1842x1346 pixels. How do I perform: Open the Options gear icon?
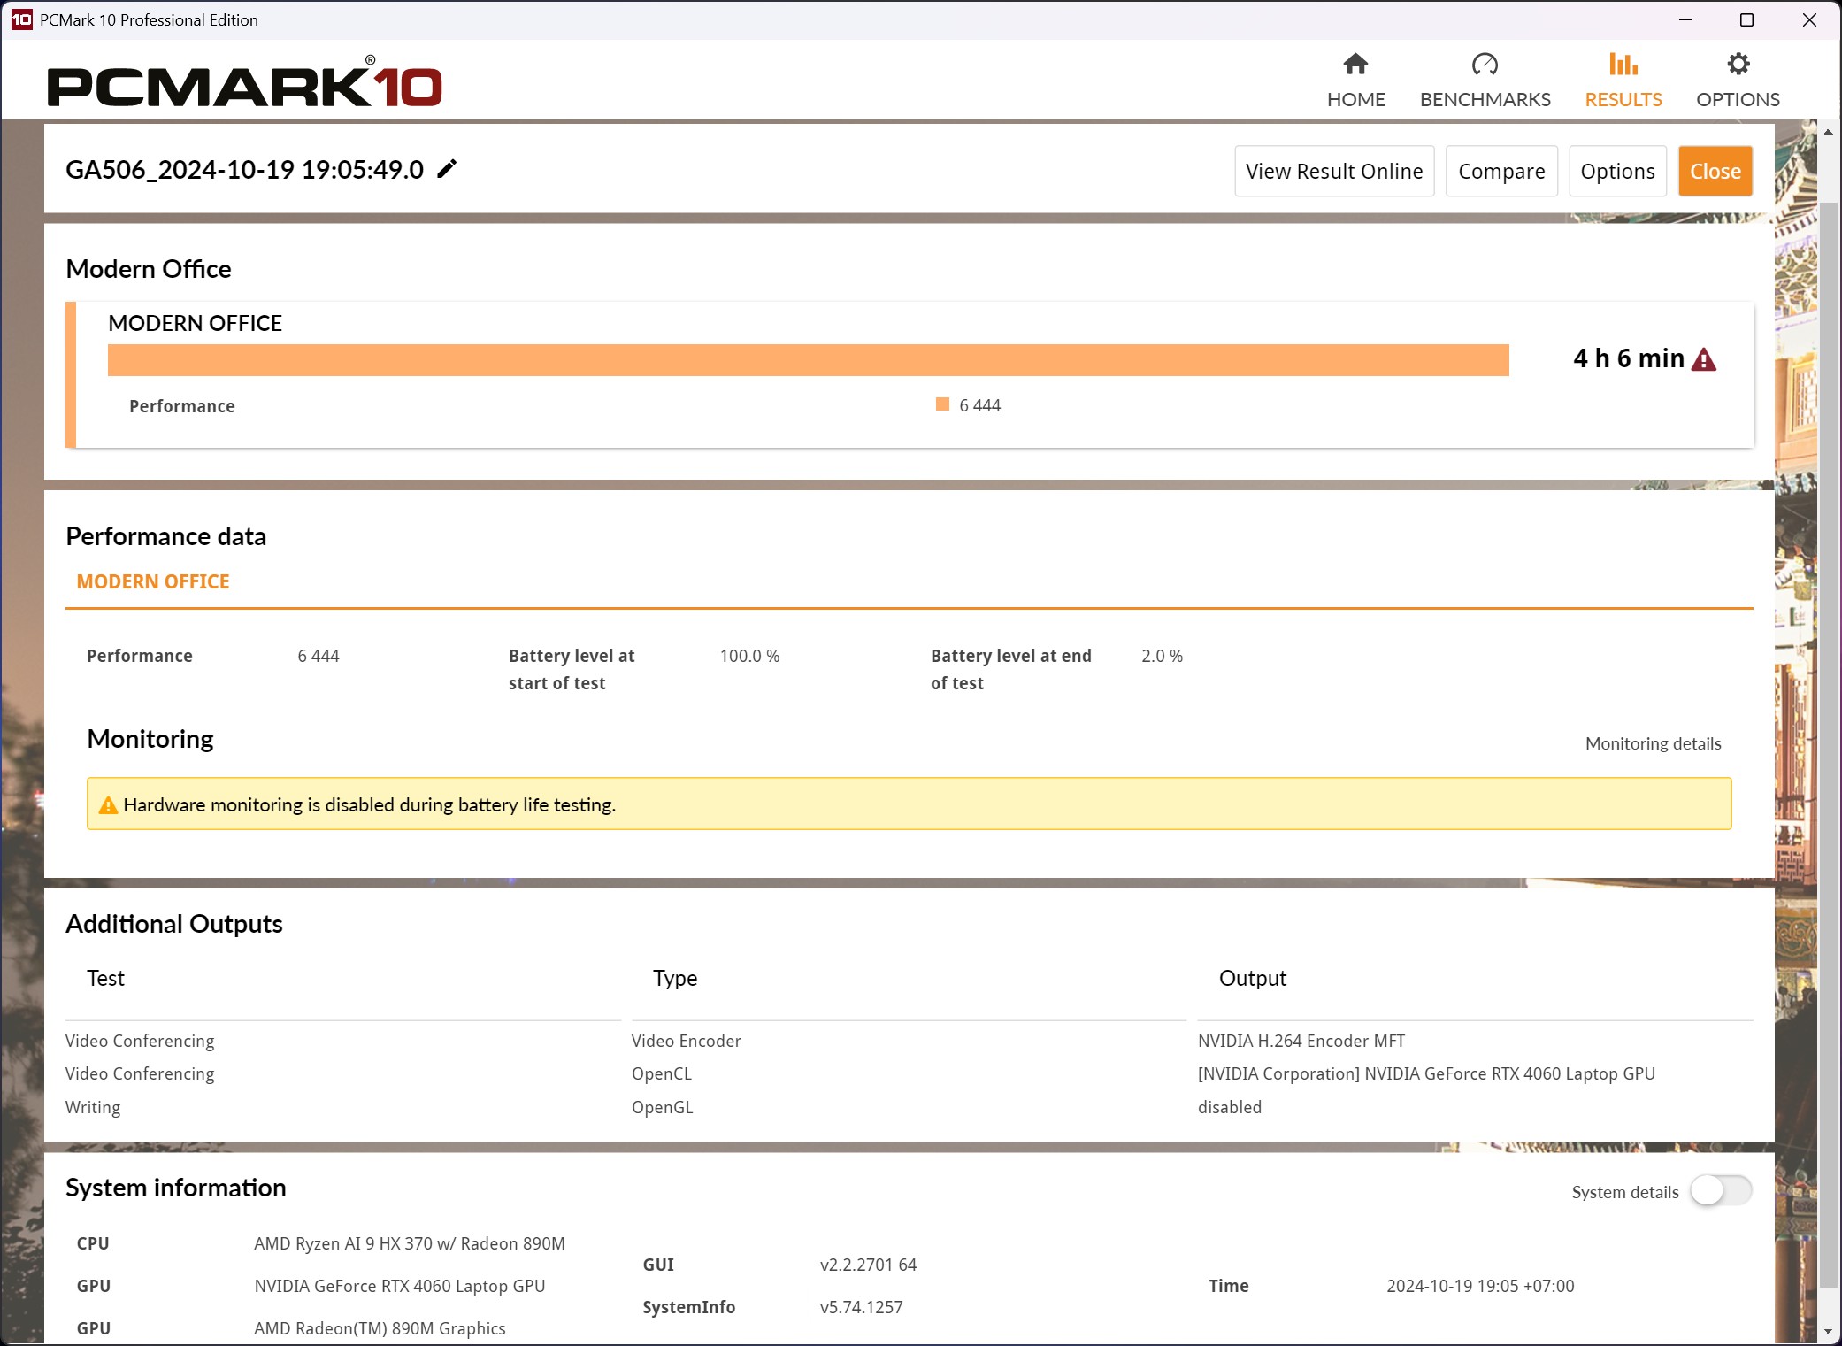(1738, 65)
